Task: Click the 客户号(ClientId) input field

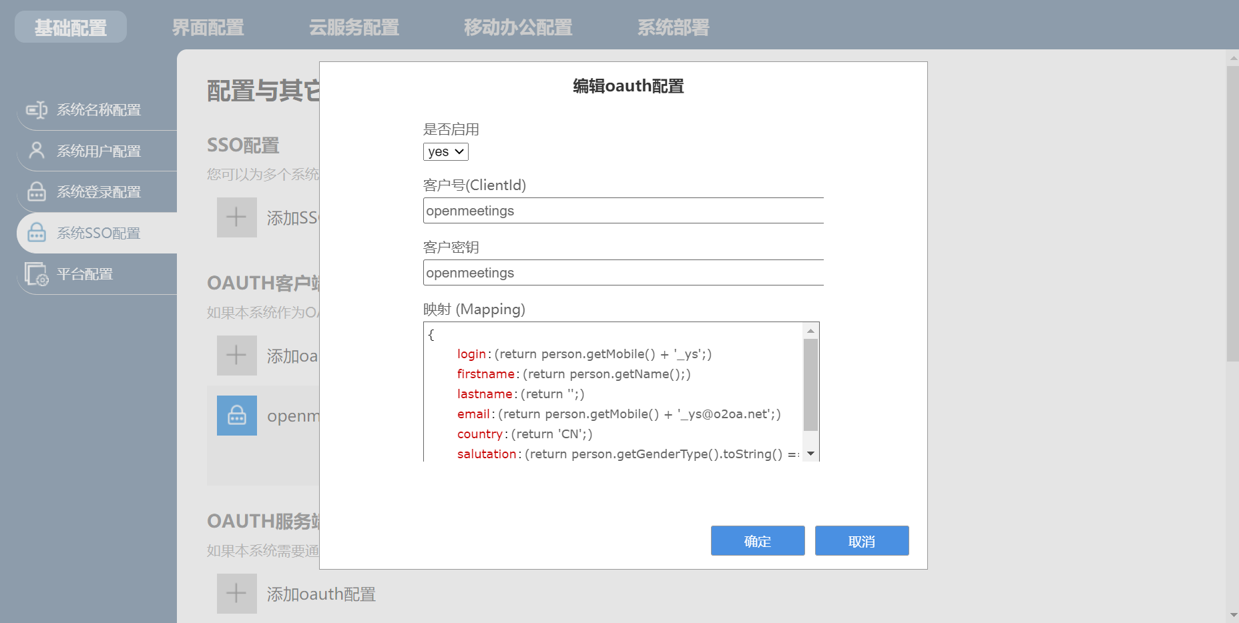Action: click(623, 211)
